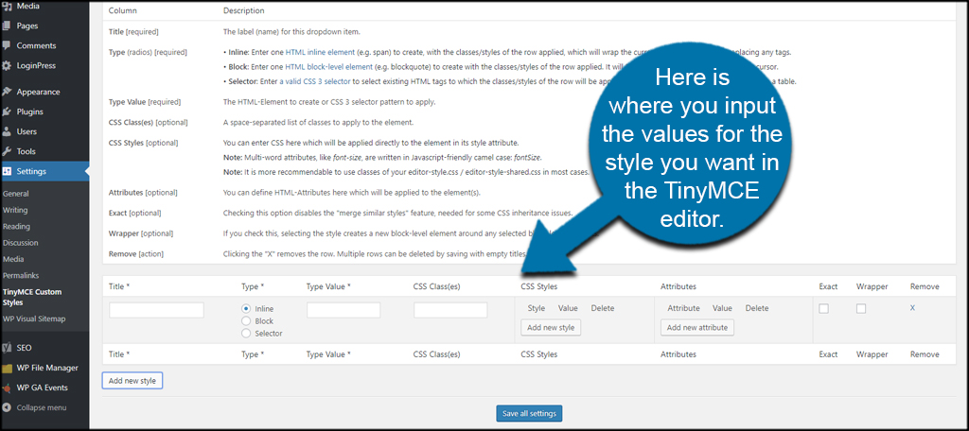
Task: Open Discussion settings submenu
Action: point(21,243)
